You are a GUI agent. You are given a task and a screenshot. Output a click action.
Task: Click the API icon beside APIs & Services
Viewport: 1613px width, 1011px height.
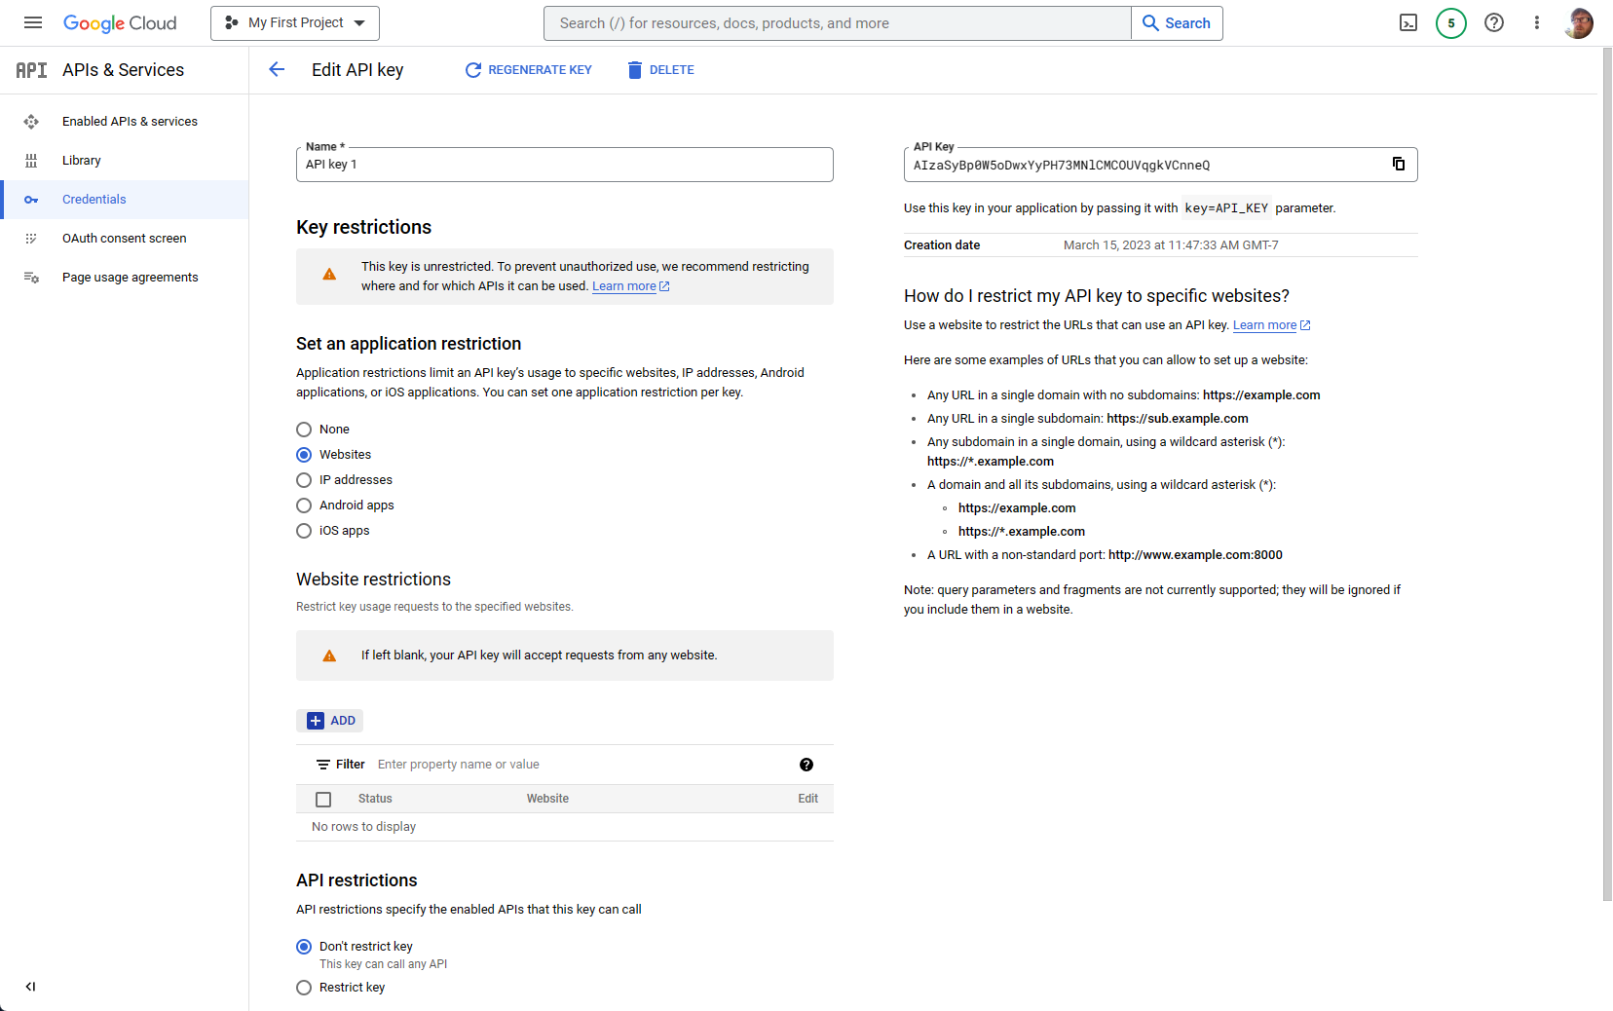pos(31,70)
